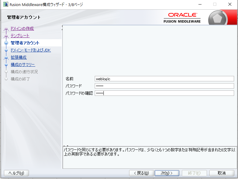Viewport: 238px width, 179px height.
Task: Click the step marker next to テンプレート
Action: point(6,36)
